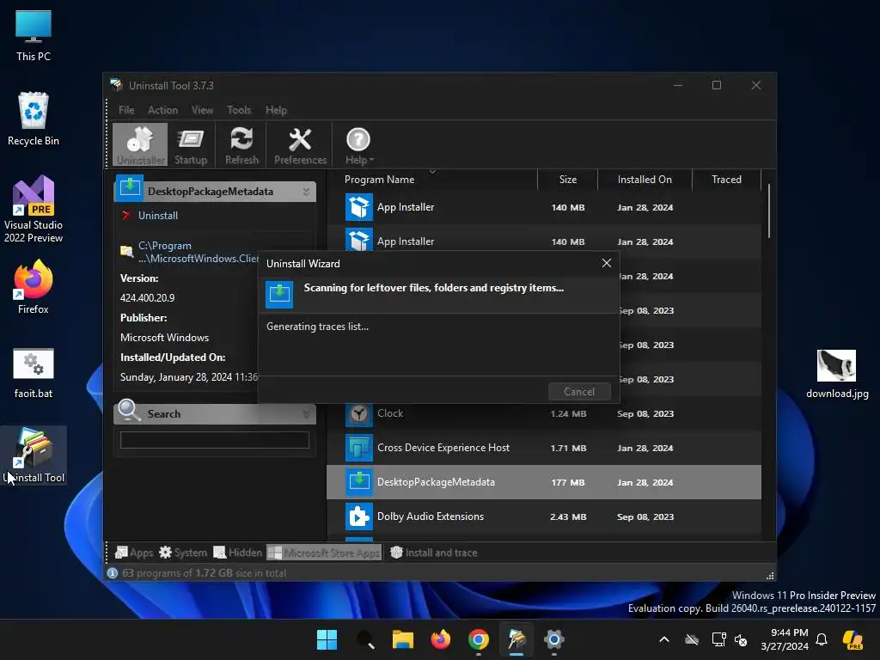The image size is (880, 660).
Task: Sort by Size column header
Action: point(567,180)
